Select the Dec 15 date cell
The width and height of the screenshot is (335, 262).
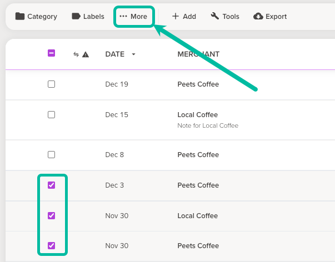coord(117,115)
